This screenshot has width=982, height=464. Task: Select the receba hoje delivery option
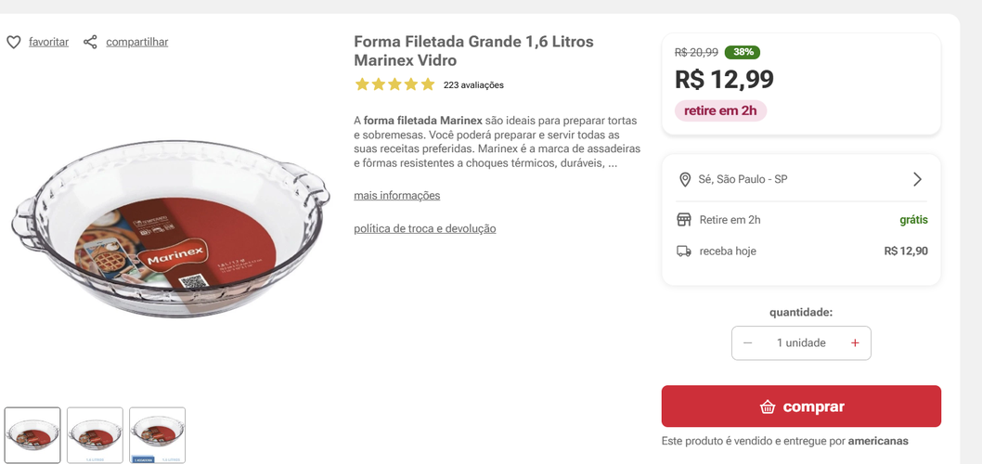[x=728, y=251]
